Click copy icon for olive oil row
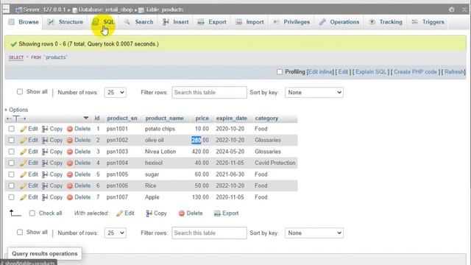The height and width of the screenshot is (265, 471). (x=45, y=141)
